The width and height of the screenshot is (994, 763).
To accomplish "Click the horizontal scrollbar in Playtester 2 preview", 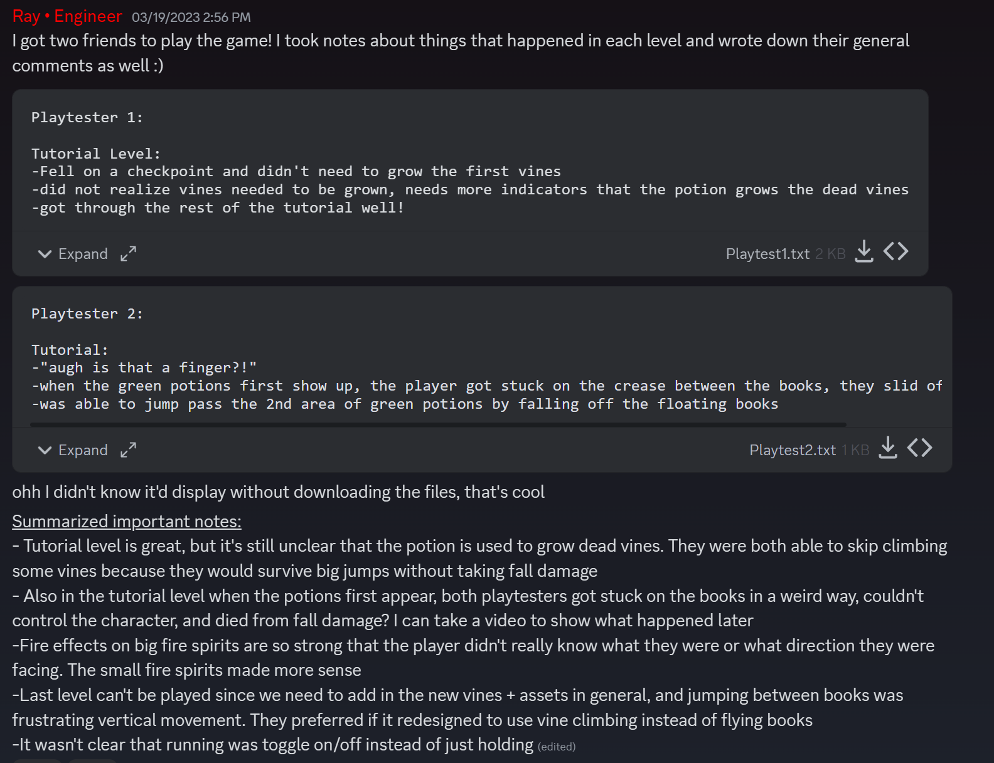I will pyautogui.click(x=438, y=424).
